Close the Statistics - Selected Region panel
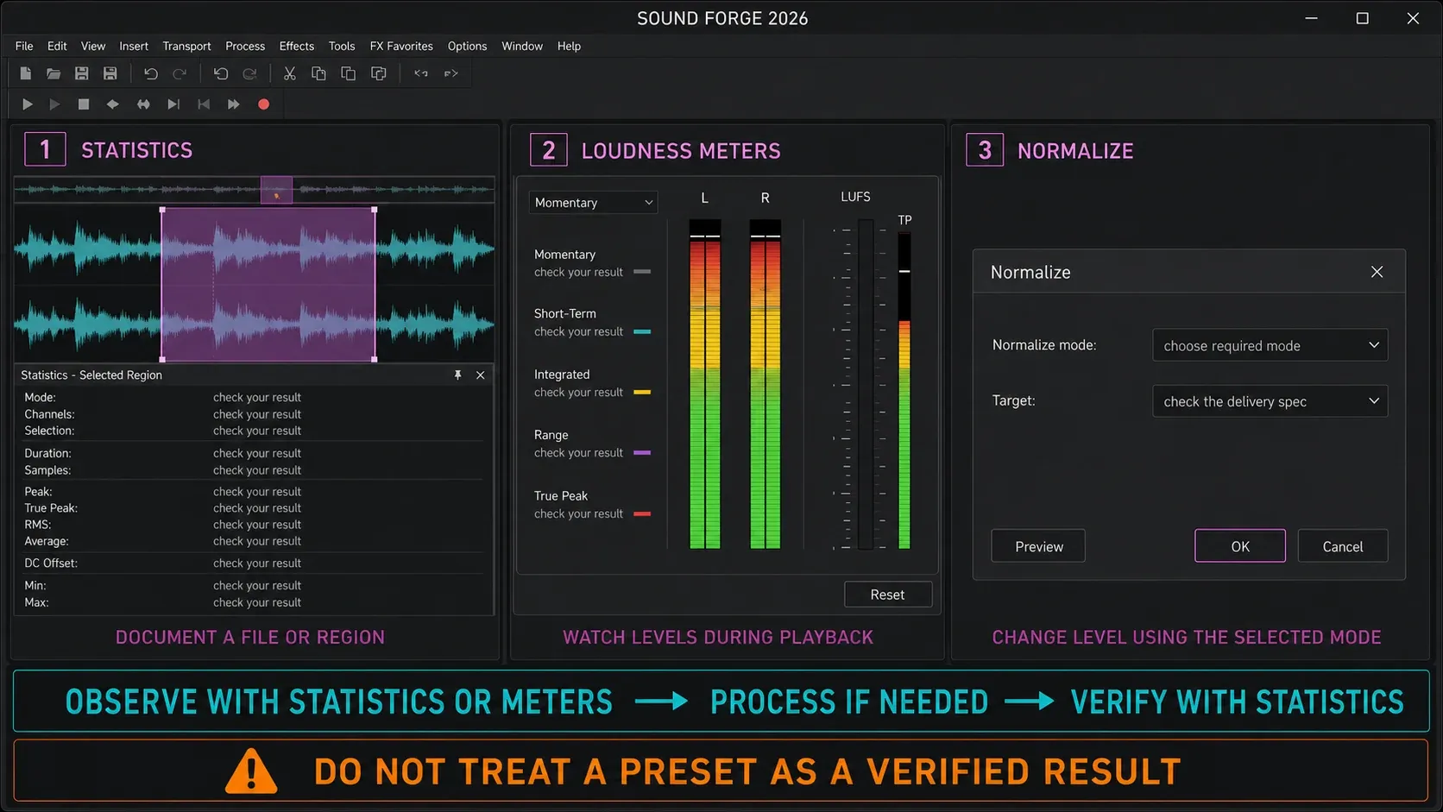 pos(481,375)
